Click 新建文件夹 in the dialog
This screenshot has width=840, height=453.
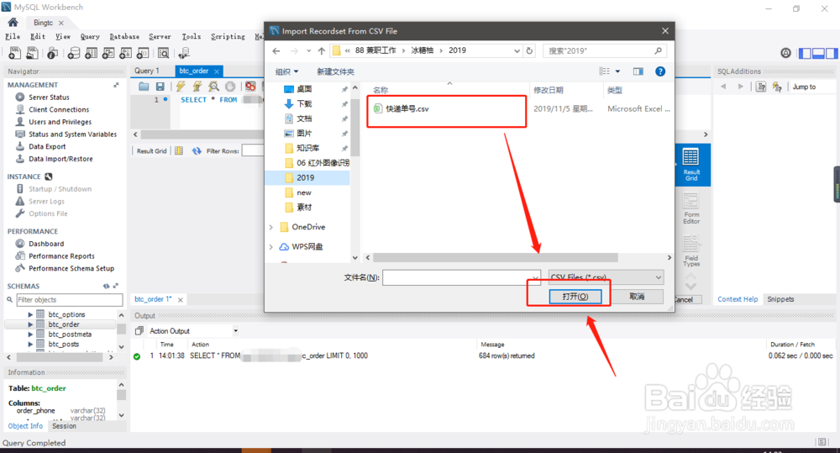tap(335, 71)
